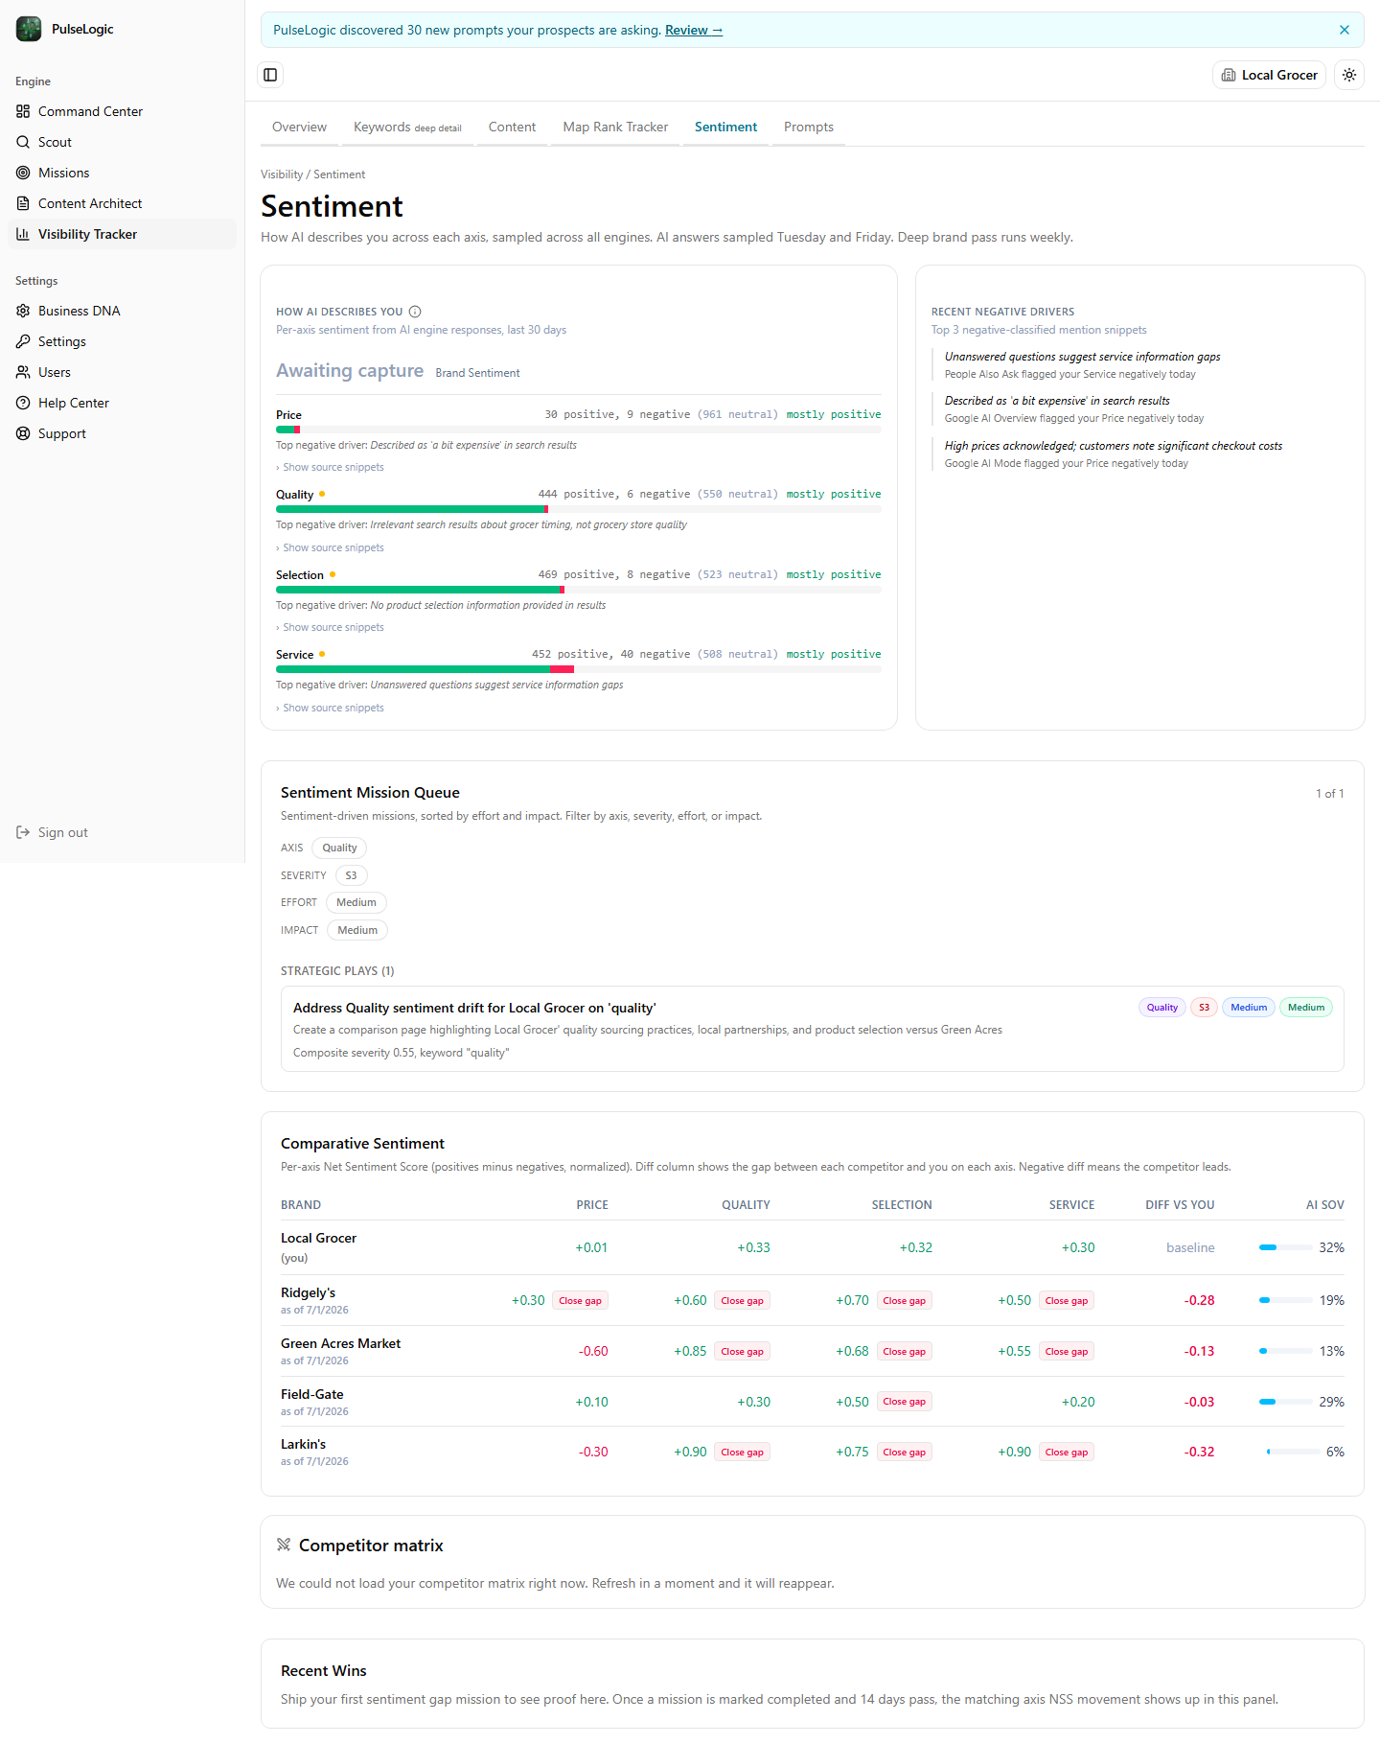1380x1744 pixels.
Task: Click Close gap for Larkin's Quality
Action: pyautogui.click(x=742, y=1453)
